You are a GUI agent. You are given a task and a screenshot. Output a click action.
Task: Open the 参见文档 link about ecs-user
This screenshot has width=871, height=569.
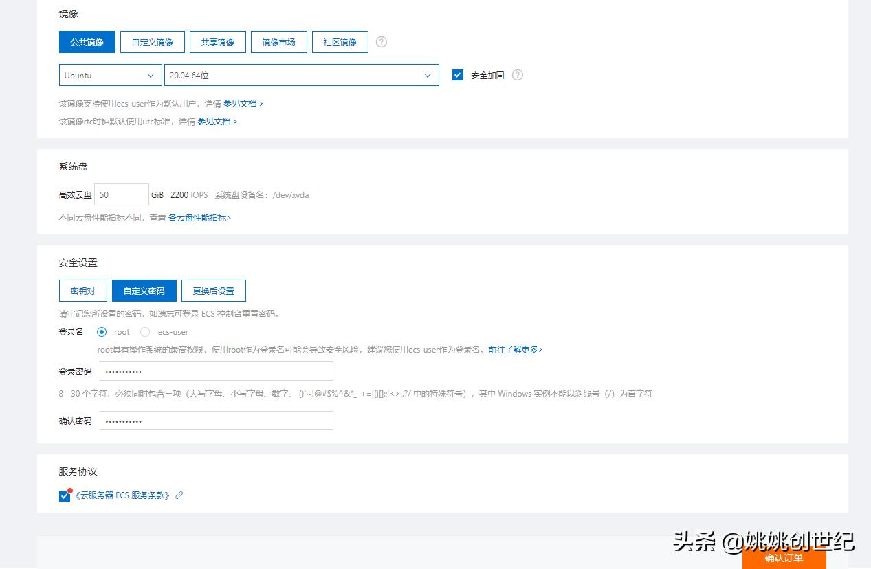pos(242,103)
